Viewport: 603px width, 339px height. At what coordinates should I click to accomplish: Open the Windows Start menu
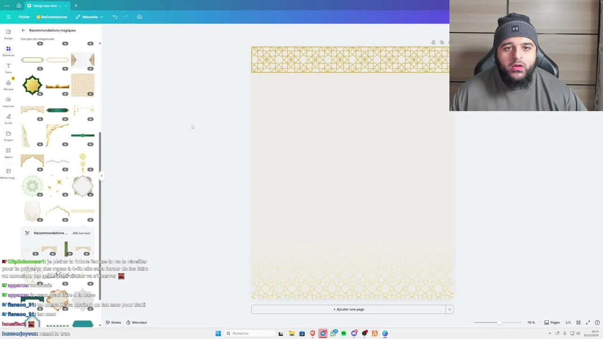pos(218,333)
